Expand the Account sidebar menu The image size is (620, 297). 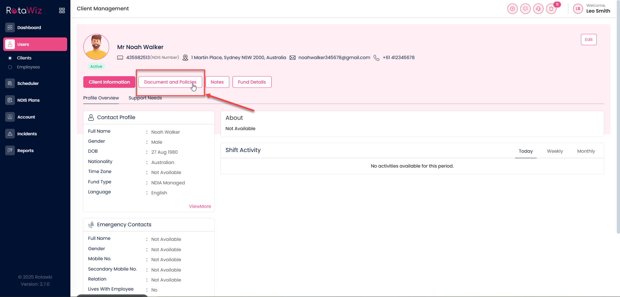pyautogui.click(x=26, y=117)
